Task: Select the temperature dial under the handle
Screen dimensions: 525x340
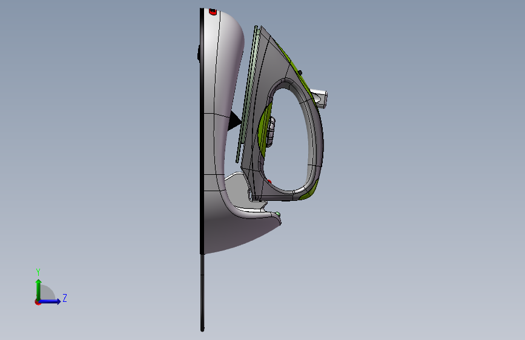Action: (270, 132)
